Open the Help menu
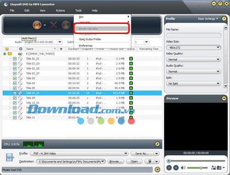The width and height of the screenshot is (230, 175). [x=95, y=11]
